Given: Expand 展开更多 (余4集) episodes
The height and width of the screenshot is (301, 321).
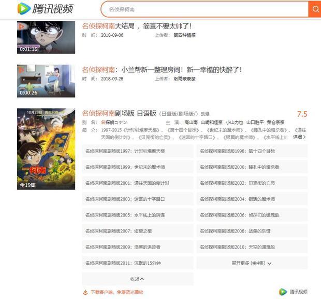Looking at the screenshot, I should point(252,263).
